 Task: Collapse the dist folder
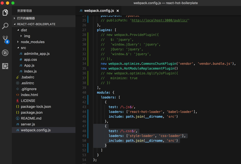(x=24, y=30)
